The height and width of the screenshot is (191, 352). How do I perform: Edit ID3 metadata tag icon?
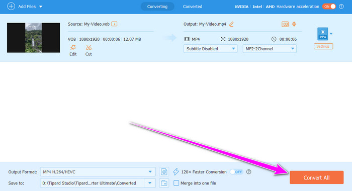pyautogui.click(x=285, y=24)
